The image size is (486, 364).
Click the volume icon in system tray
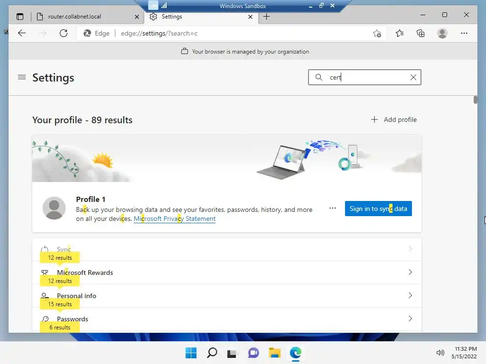coord(440,353)
